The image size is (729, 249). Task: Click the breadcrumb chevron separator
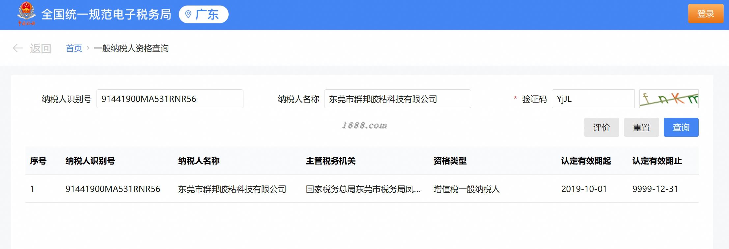coord(88,48)
